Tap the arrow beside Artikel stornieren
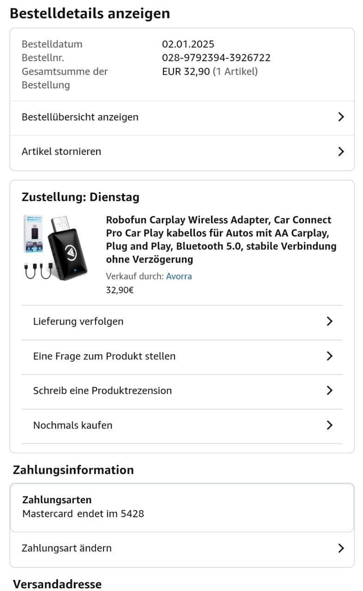Viewport: 363px width, 591px height. coord(341,151)
